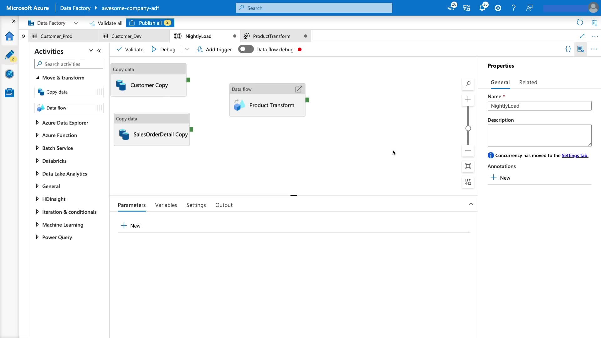Switch to the Variables tab

166,205
